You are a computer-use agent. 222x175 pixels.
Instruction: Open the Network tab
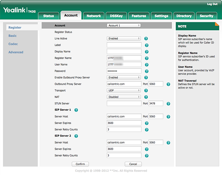94,16
